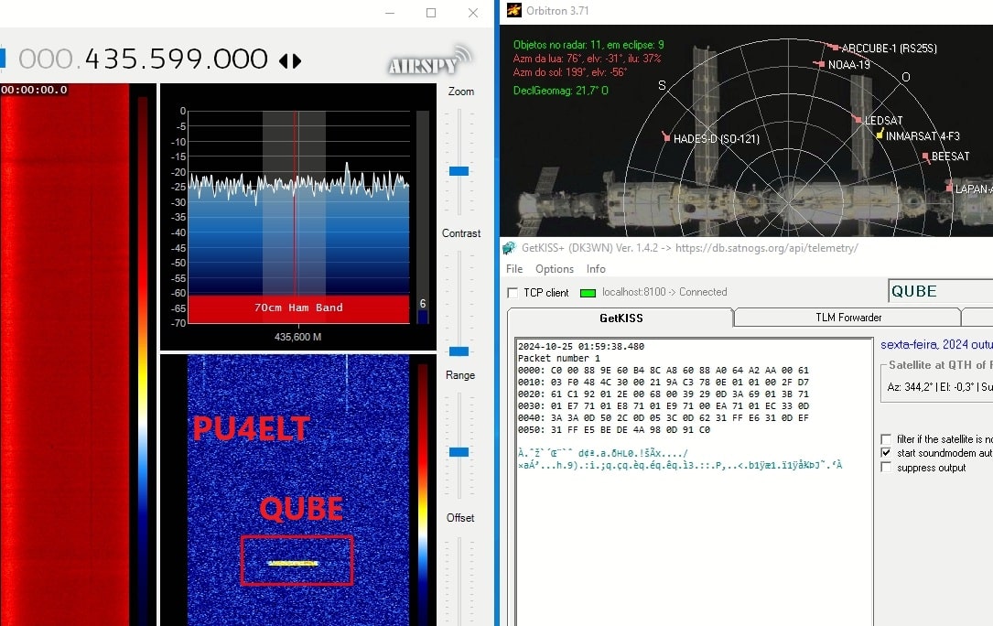993x626 pixels.
Task: Minimize the SDR window
Action: (x=390, y=13)
